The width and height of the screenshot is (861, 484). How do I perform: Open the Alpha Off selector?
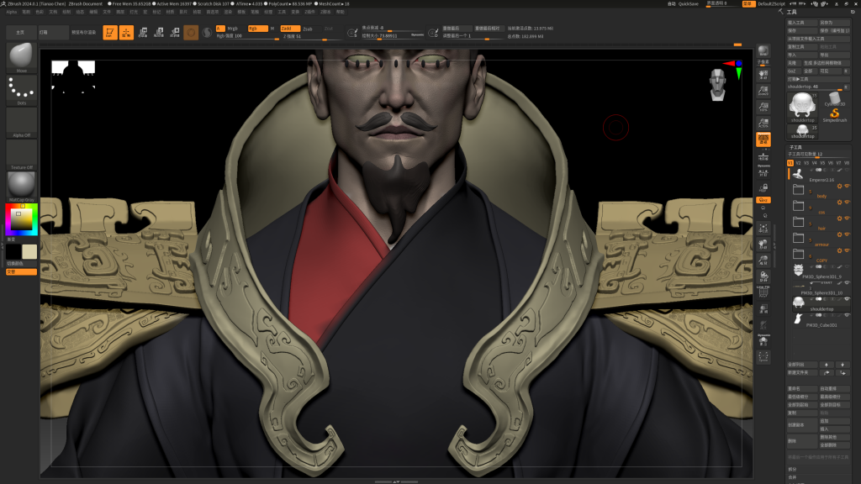(x=21, y=123)
